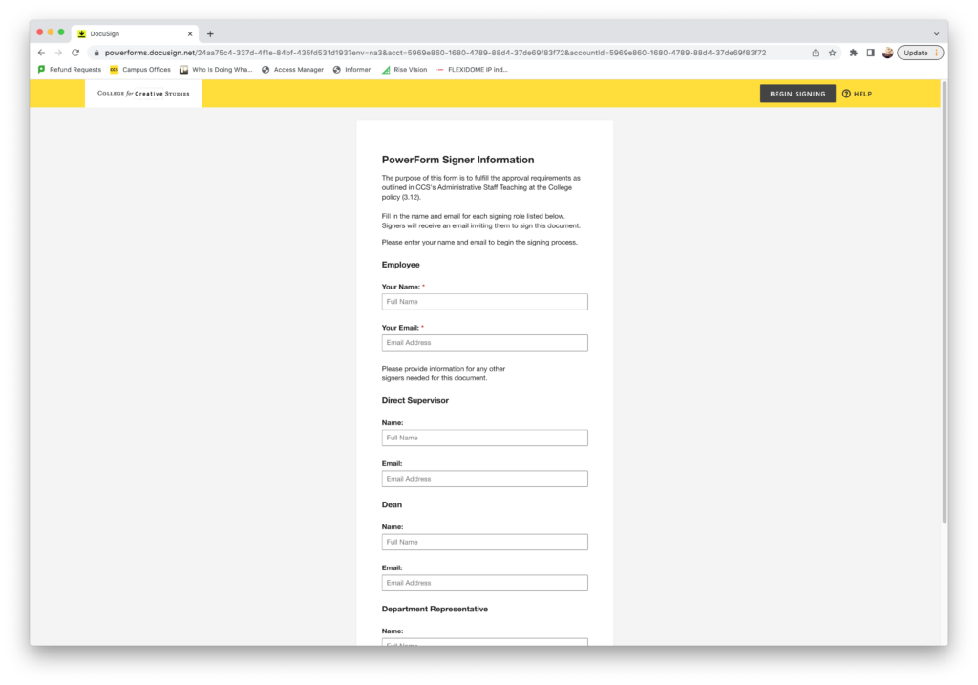Open a new tab with plus icon
Screen dimensions: 978x685
[210, 33]
